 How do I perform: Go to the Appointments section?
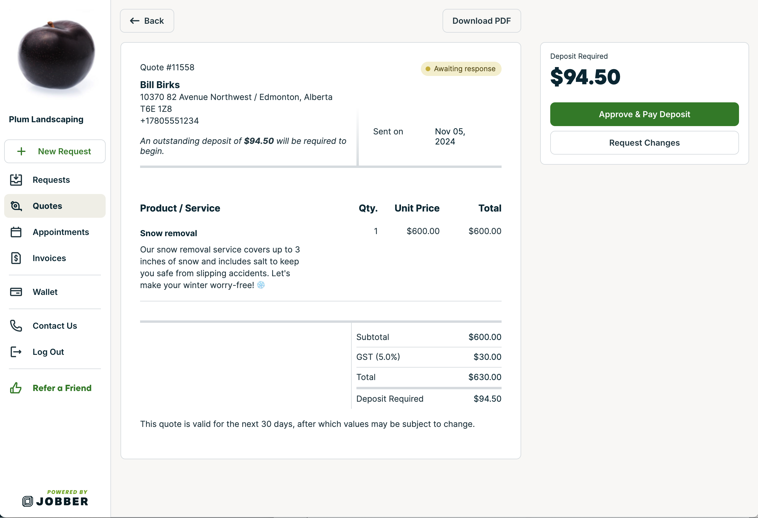pos(61,232)
